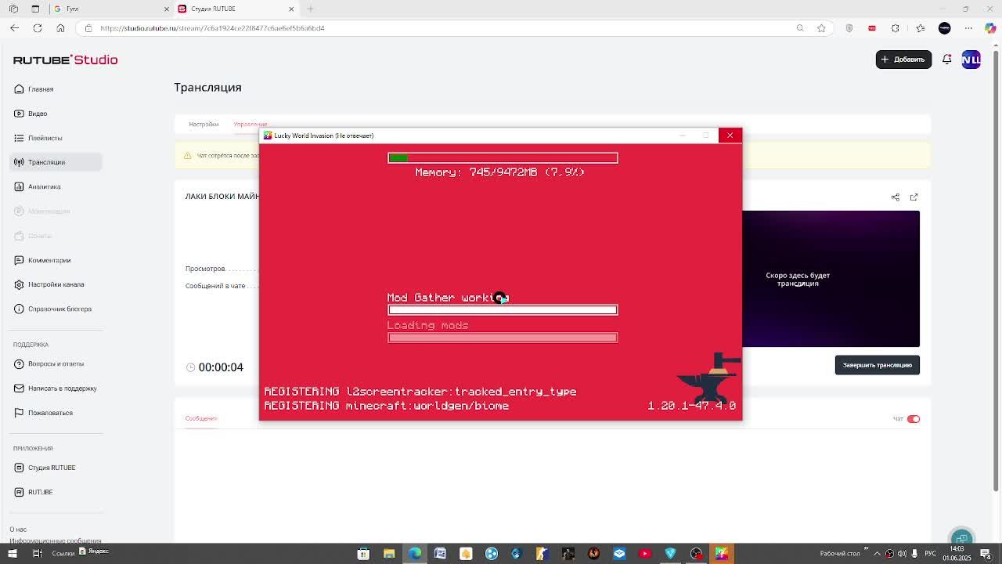The height and width of the screenshot is (564, 1002).
Task: Open Вопросы и ответы support page
Action: (56, 363)
